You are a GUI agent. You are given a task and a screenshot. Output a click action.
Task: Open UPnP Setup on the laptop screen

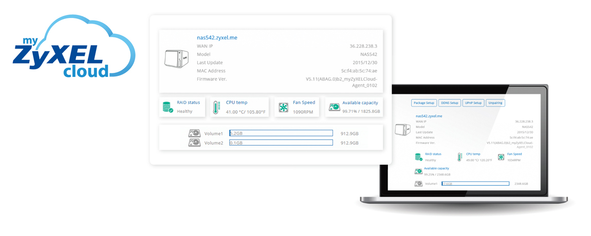(x=474, y=103)
